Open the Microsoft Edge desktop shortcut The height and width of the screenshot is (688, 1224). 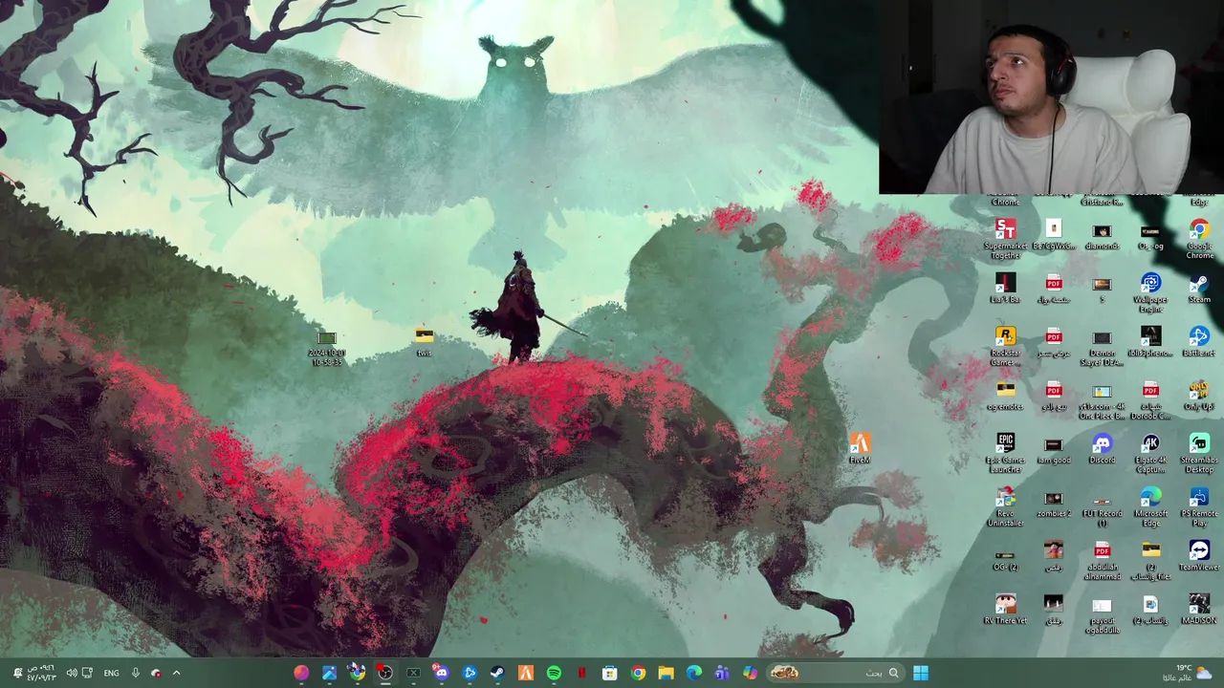coord(1150,505)
